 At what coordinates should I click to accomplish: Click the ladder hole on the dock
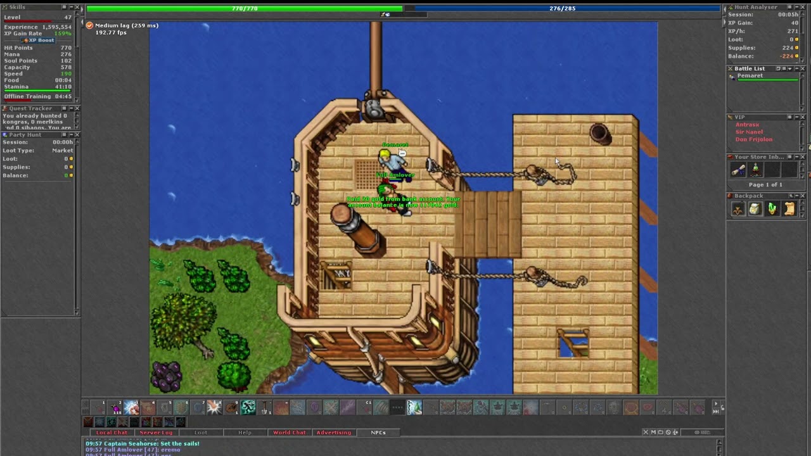click(573, 344)
